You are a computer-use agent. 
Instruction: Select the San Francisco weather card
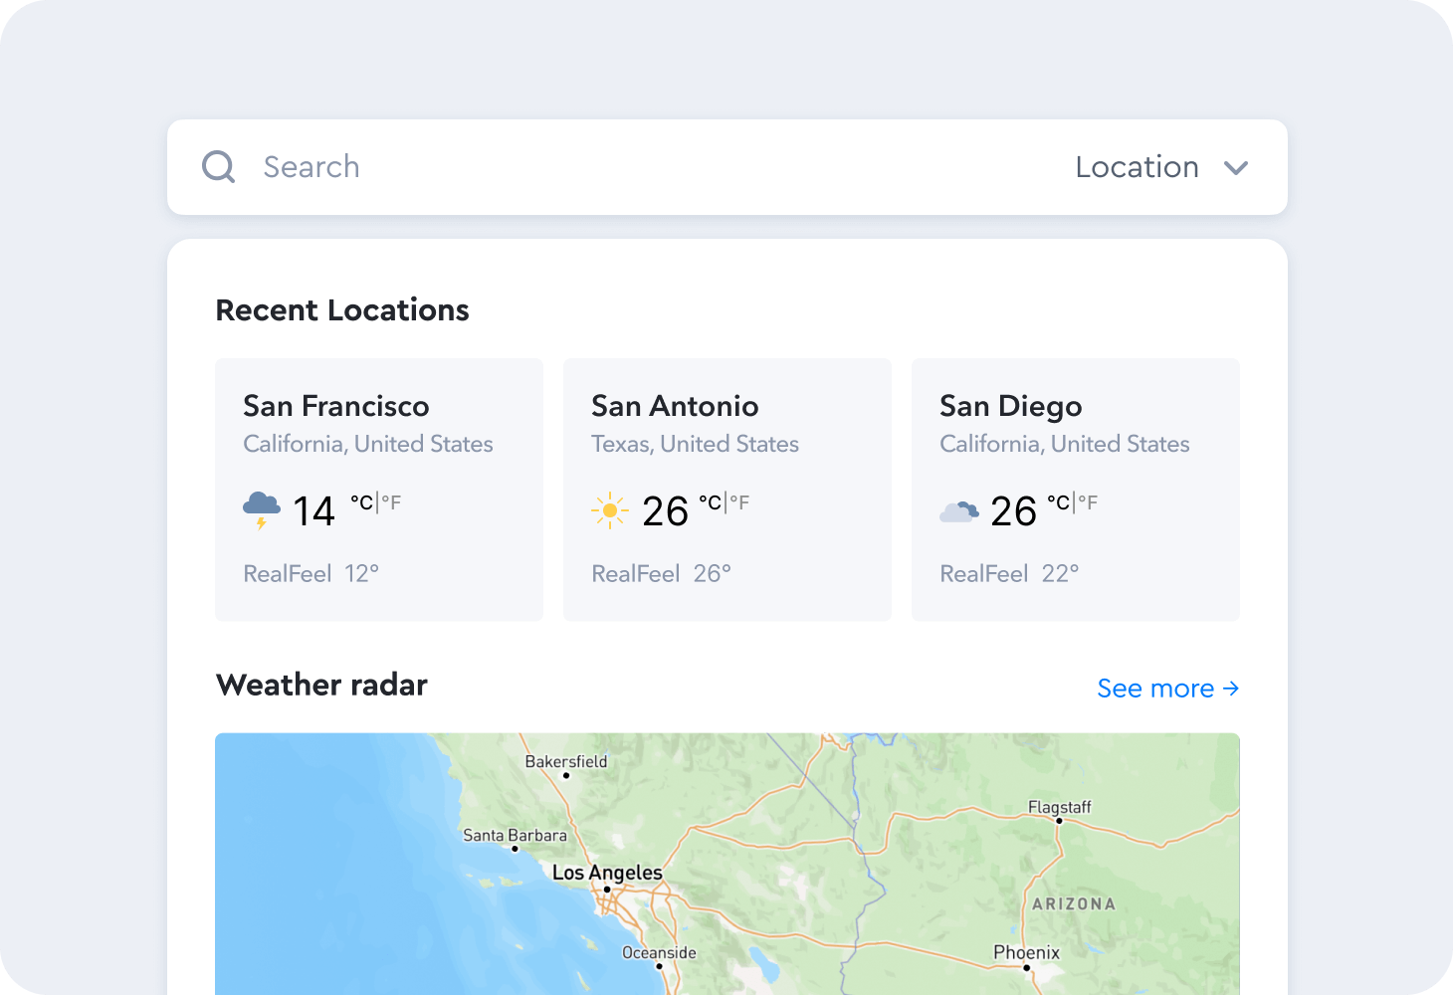[378, 490]
